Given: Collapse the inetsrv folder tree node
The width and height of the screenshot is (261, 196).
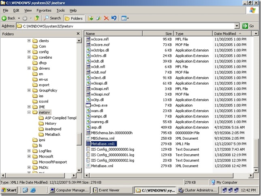Looking at the screenshot, I should click(29, 112).
